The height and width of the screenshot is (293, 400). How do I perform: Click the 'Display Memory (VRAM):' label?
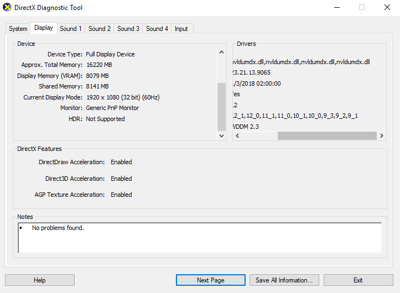click(50, 76)
